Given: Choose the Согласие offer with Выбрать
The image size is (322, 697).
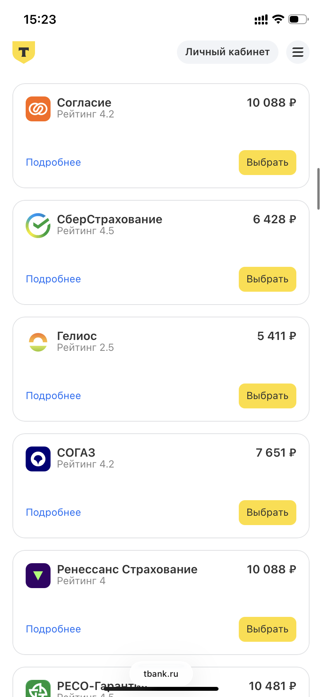Looking at the screenshot, I should click(268, 163).
